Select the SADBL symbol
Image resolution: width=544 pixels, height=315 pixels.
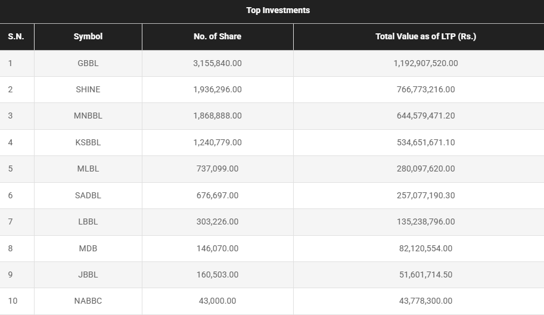(x=88, y=195)
